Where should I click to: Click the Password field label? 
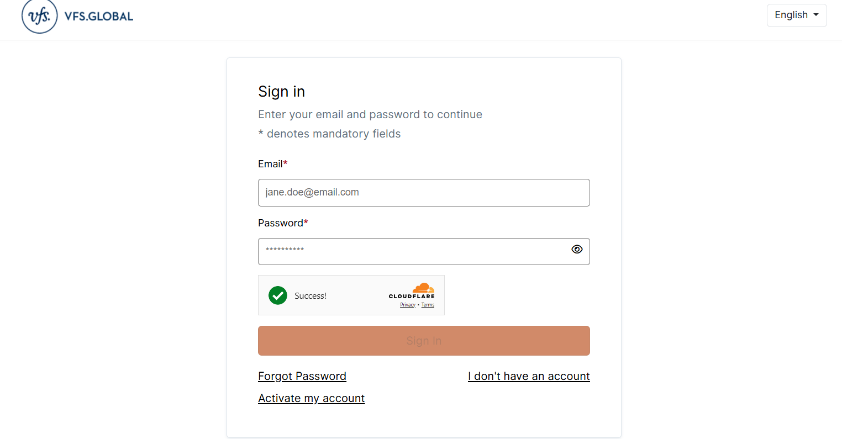point(281,223)
